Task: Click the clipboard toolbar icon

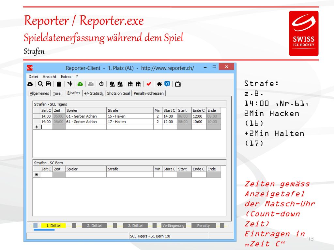Action: pyautogui.click(x=59, y=84)
